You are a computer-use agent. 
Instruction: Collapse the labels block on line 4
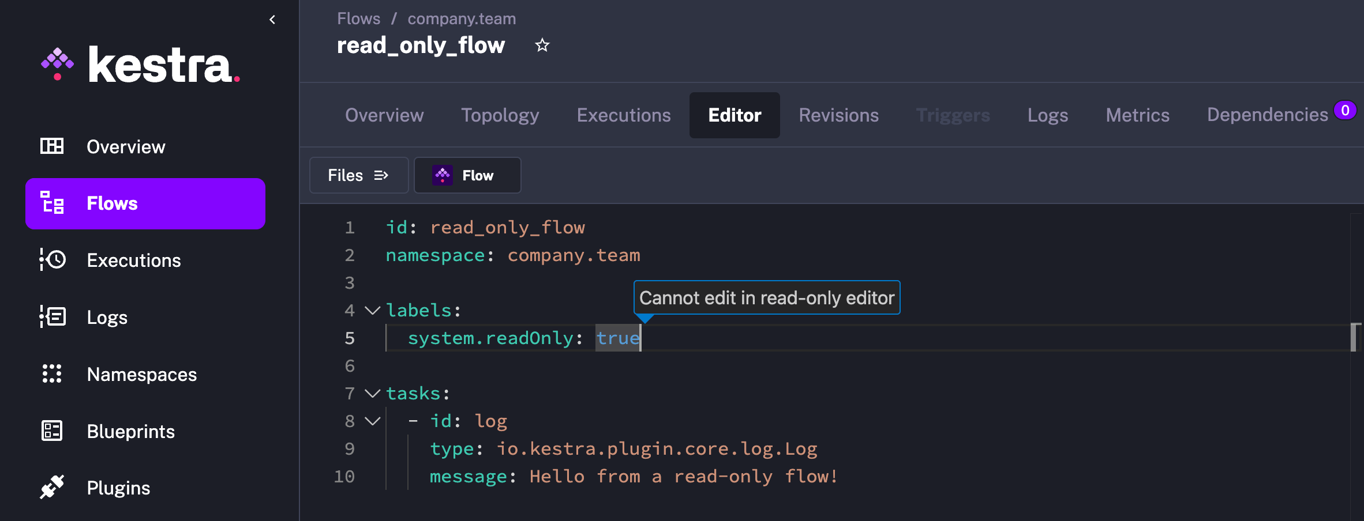[372, 310]
